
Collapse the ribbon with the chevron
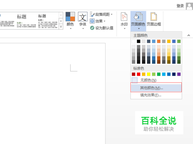189,35
